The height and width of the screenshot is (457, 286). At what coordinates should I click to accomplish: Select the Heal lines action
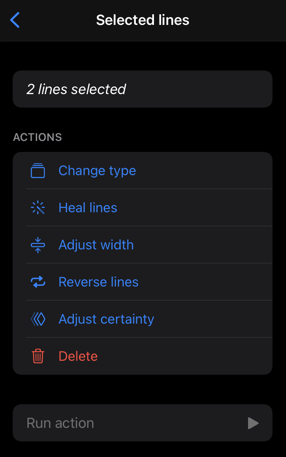click(88, 208)
